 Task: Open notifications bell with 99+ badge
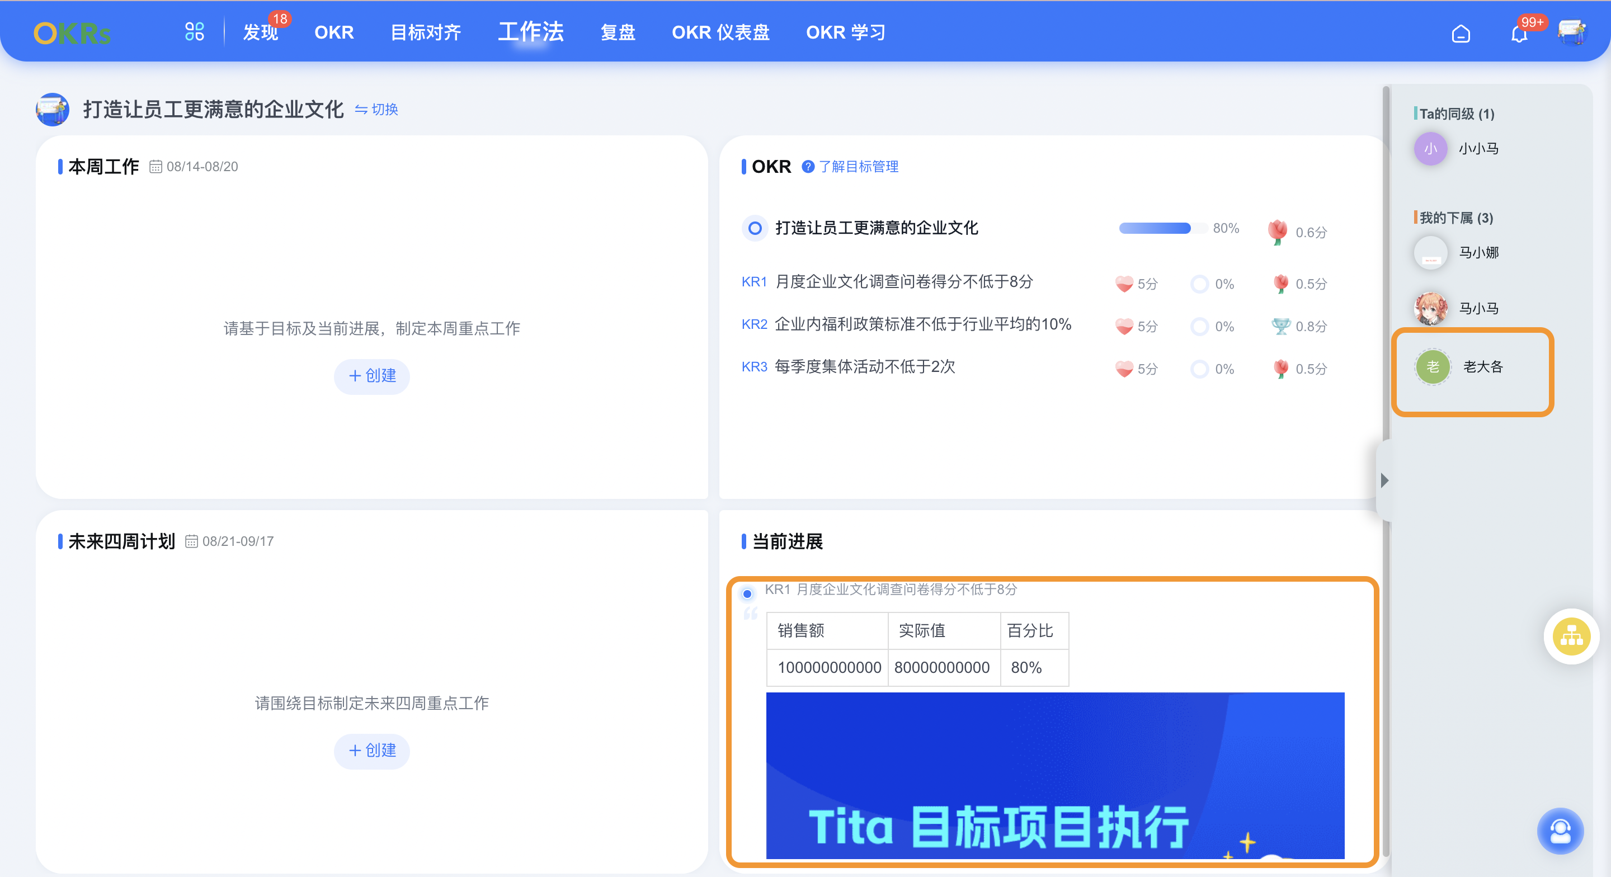pyautogui.click(x=1519, y=33)
